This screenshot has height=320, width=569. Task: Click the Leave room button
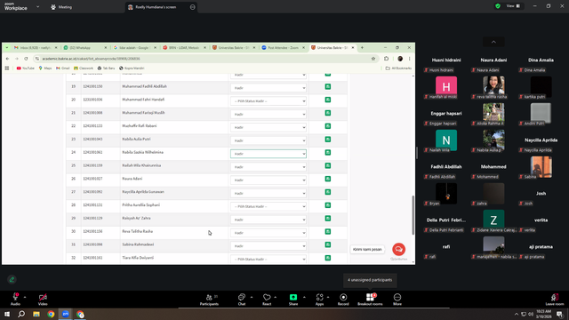tap(555, 299)
